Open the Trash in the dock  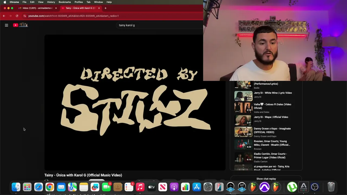pos(331,187)
